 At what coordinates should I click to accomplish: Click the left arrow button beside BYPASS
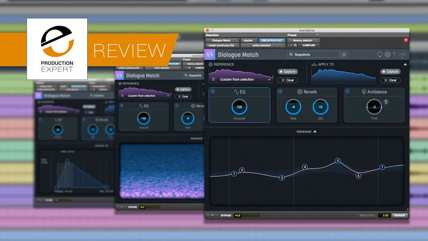212,215
